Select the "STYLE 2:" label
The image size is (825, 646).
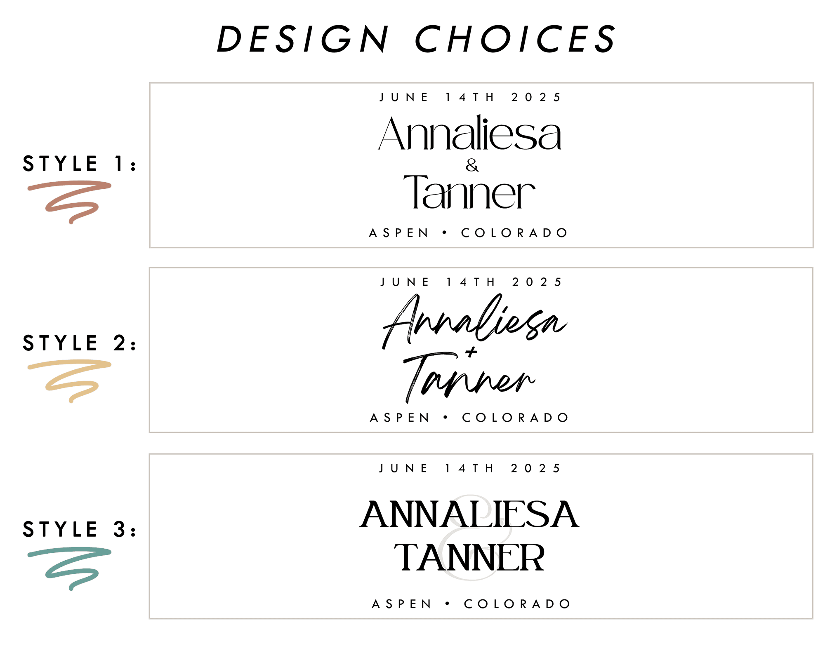tap(79, 343)
